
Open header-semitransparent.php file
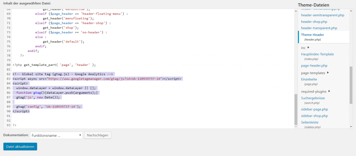pos(322,15)
